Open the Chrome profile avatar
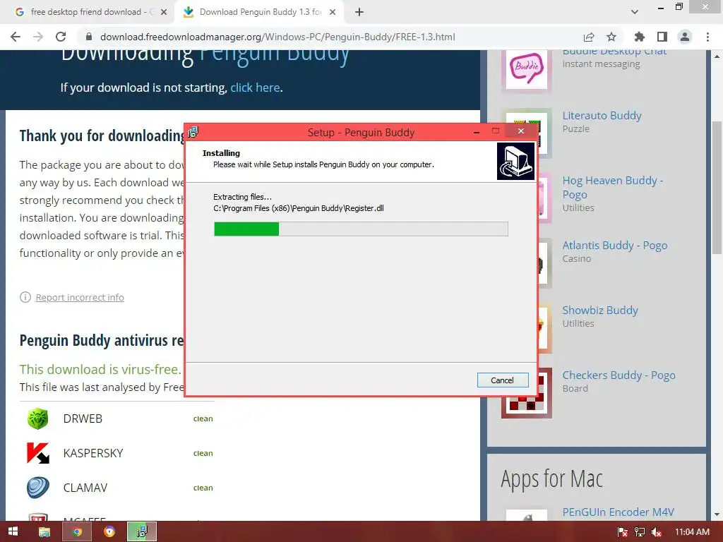The height and width of the screenshot is (542, 723). pos(685,37)
